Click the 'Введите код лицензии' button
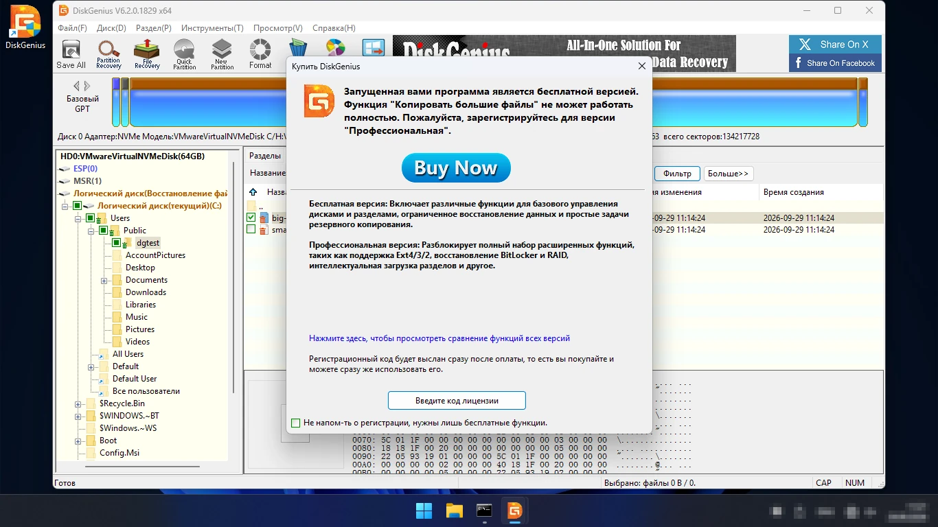 457,401
